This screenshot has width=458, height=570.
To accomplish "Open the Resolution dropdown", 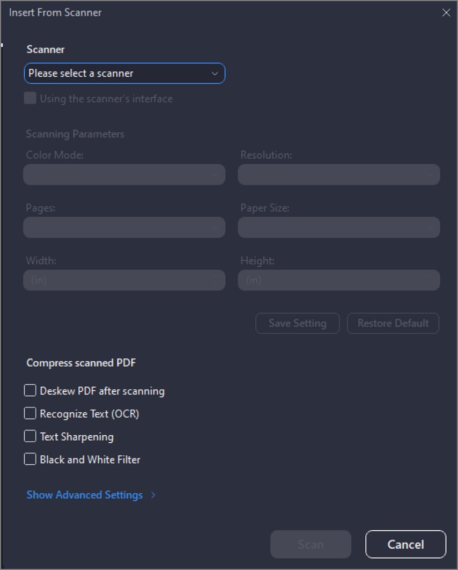I will coord(338,174).
